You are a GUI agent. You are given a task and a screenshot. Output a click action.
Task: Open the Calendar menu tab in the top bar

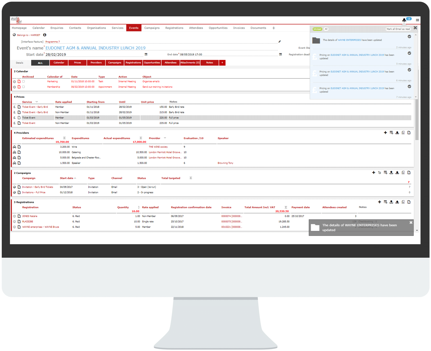point(39,28)
